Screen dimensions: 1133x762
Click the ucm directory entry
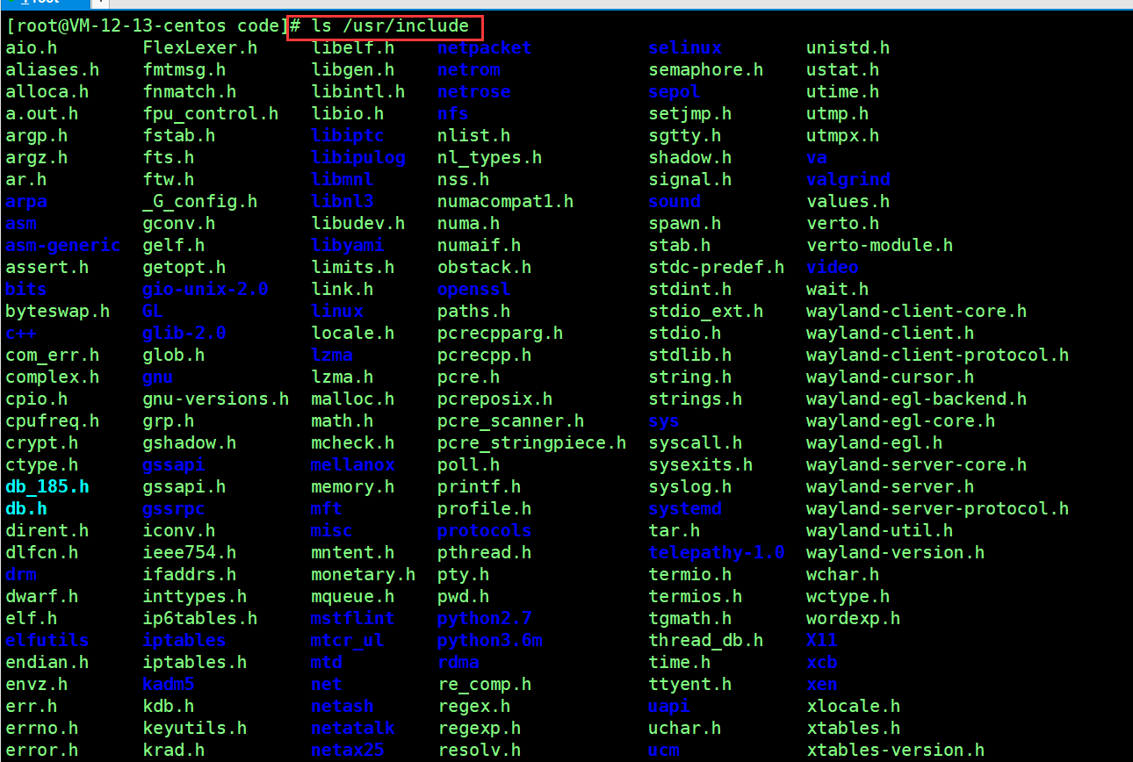click(663, 751)
